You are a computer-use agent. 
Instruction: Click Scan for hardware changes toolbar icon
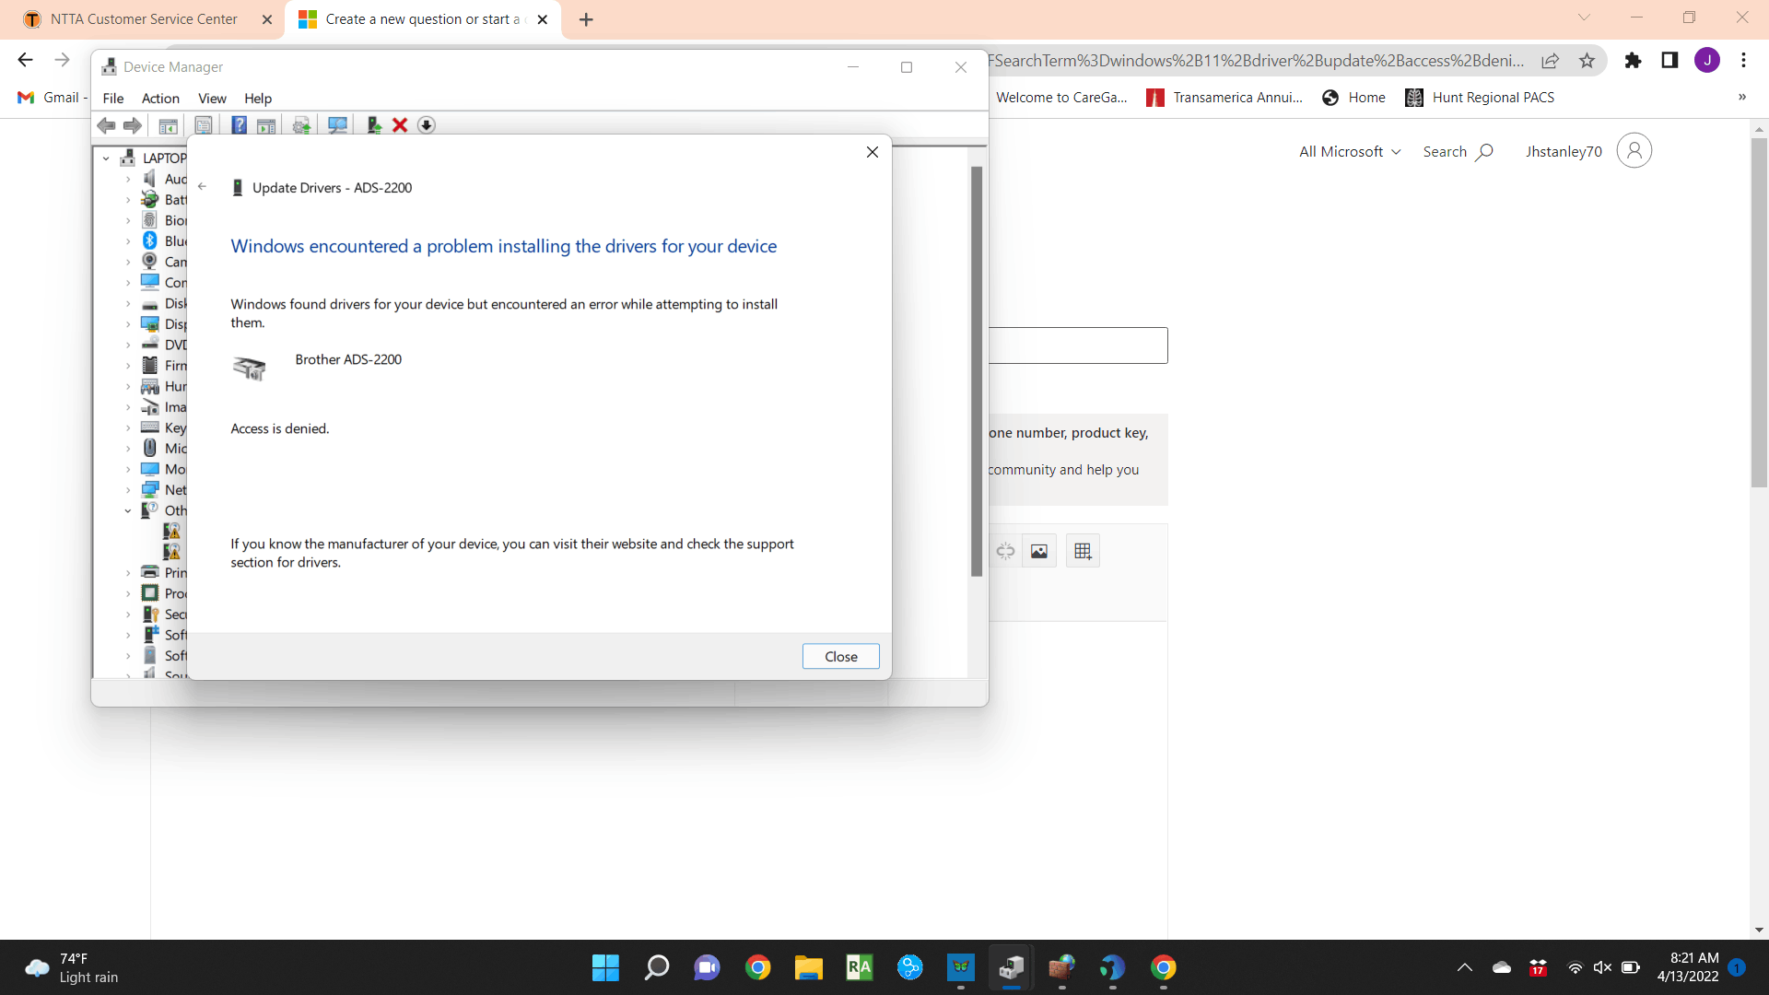click(x=337, y=125)
